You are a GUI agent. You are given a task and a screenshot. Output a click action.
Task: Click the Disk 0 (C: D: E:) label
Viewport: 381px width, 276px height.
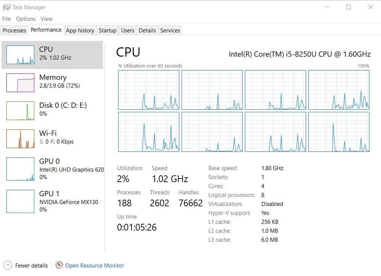63,105
